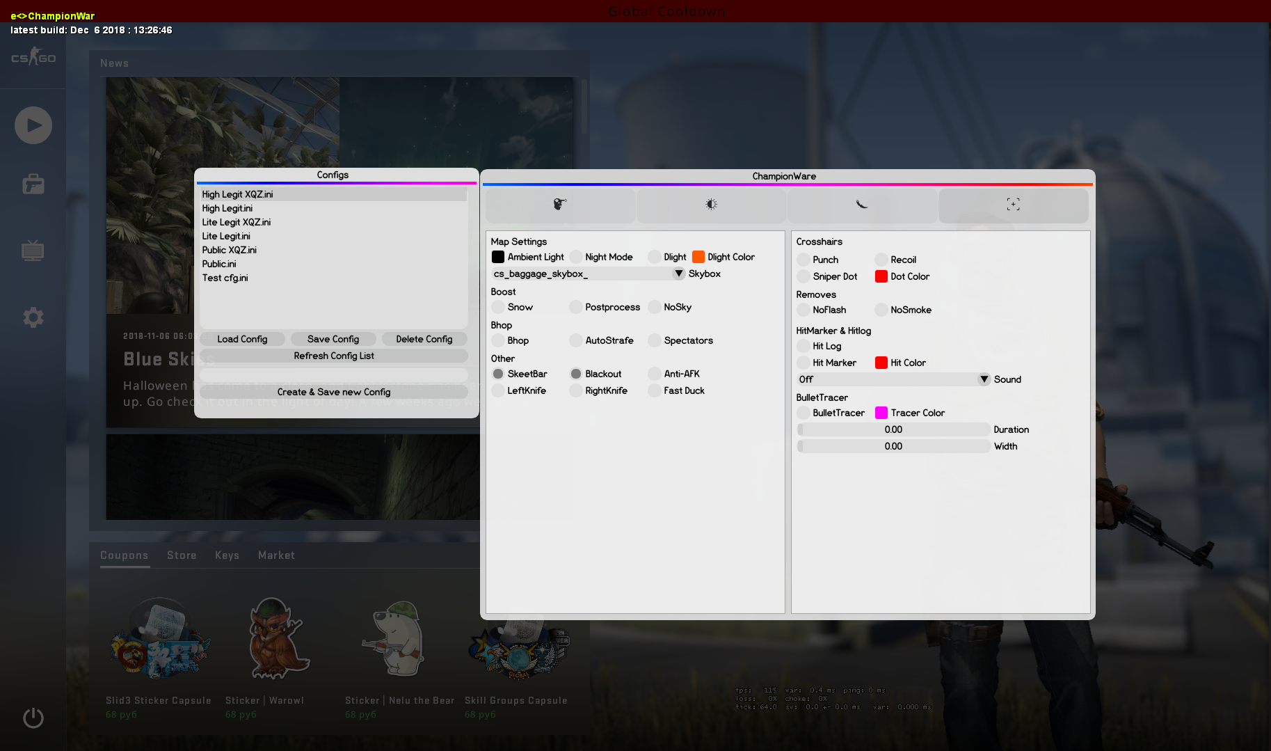This screenshot has width=1271, height=751.
Task: Click Save Config button
Action: [x=333, y=339]
